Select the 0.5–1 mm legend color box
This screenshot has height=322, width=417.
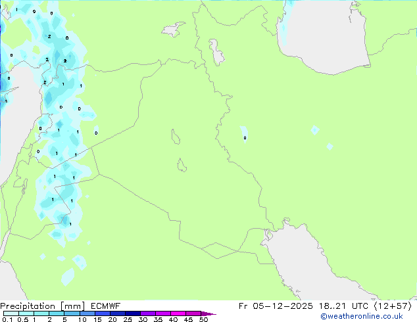26,313
